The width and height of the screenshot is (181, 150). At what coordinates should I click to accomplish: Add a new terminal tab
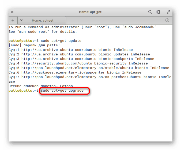pos(13,20)
